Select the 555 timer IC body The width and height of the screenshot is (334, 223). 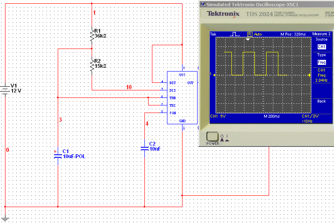[x=182, y=97]
